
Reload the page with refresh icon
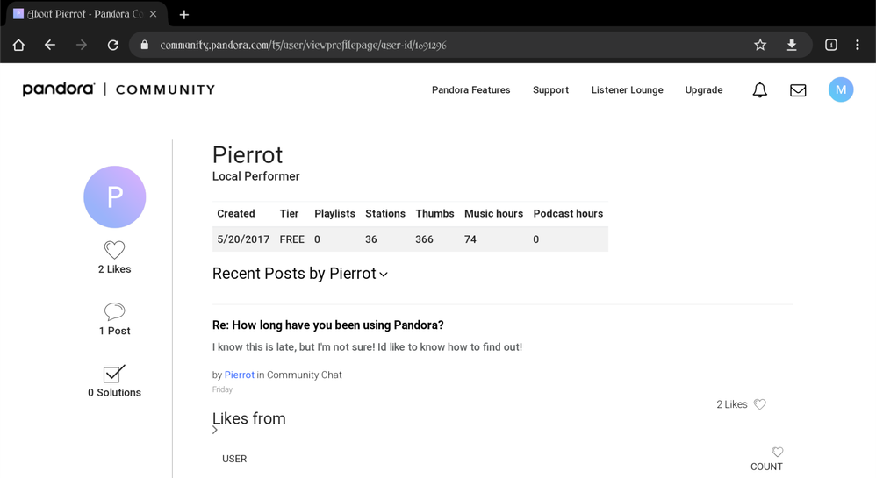point(113,45)
